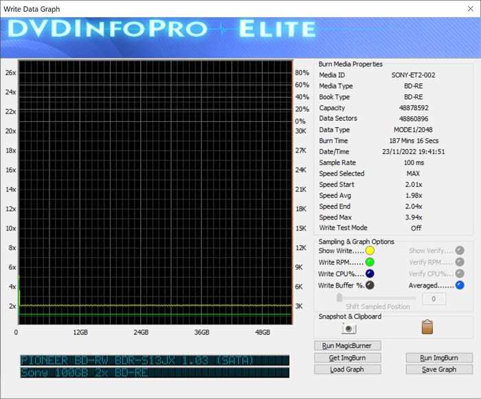Screen dimensions: 481x399
Task: Toggle the green Write RPM indicator
Action: click(x=370, y=262)
